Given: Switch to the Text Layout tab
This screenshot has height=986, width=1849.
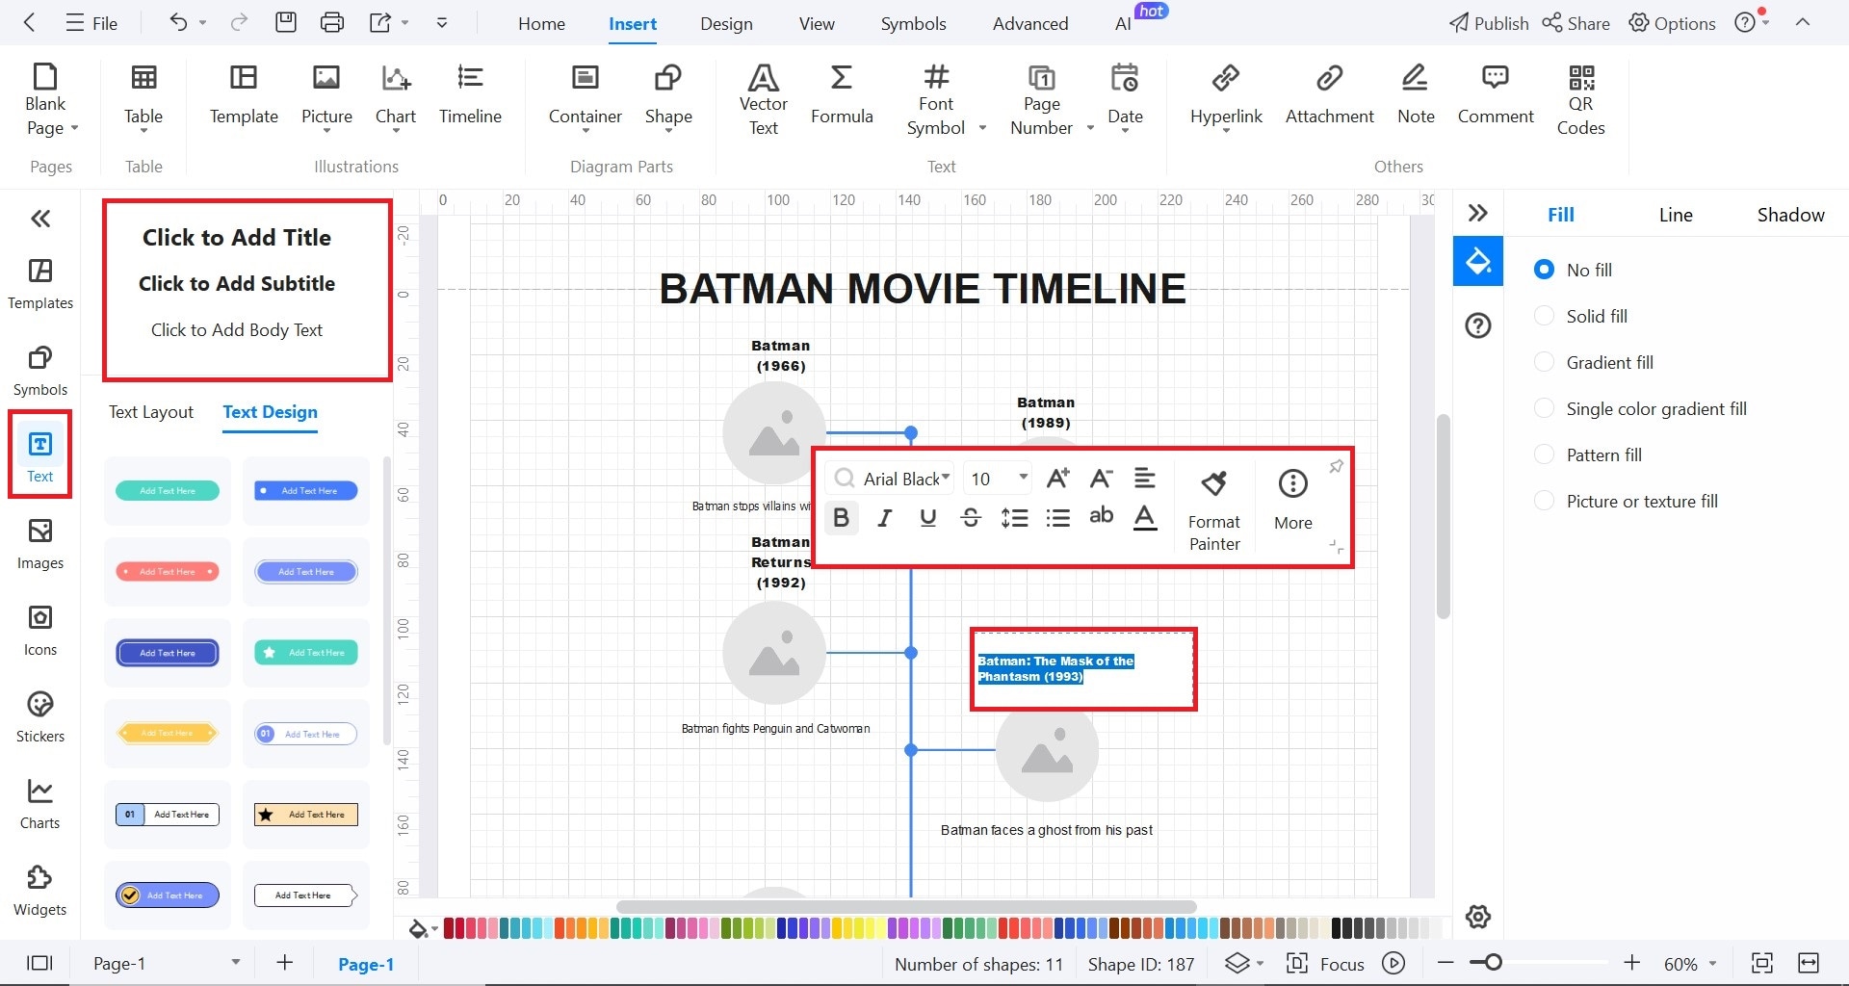Looking at the screenshot, I should (x=150, y=412).
